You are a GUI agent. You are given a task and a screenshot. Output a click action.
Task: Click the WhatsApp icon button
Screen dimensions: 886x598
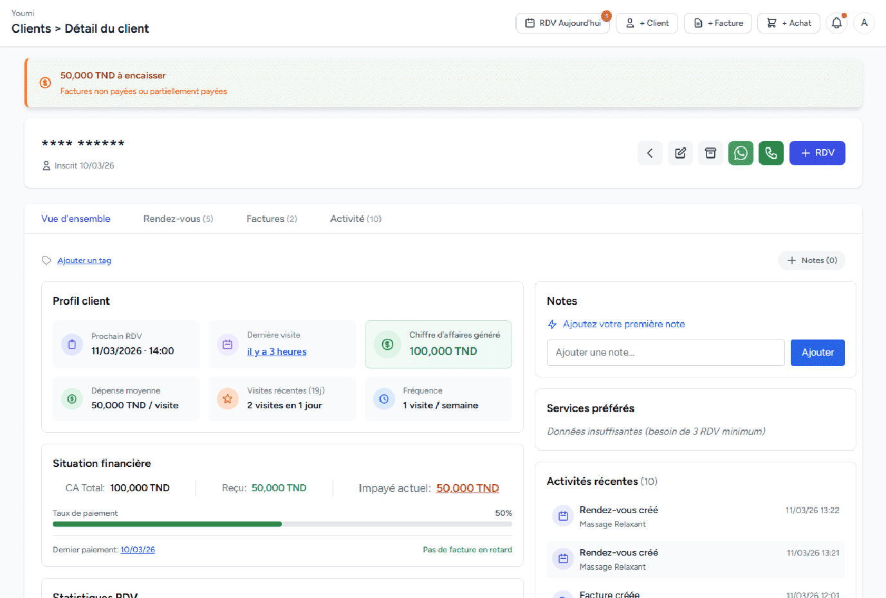741,153
